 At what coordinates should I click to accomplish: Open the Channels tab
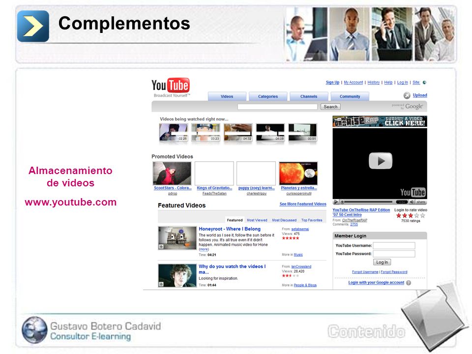coord(309,96)
